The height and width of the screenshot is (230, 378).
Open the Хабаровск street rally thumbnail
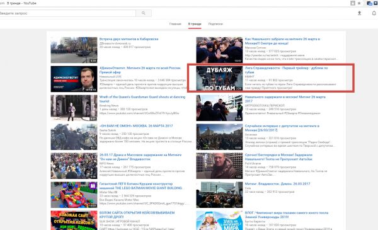coord(74,50)
